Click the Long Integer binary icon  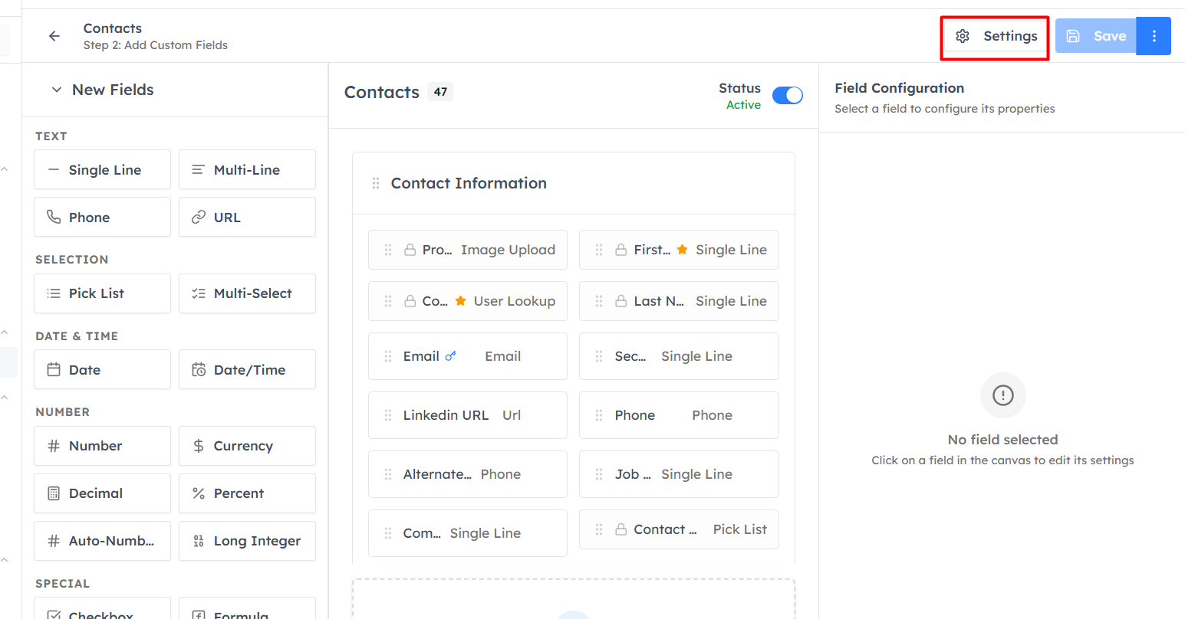199,540
